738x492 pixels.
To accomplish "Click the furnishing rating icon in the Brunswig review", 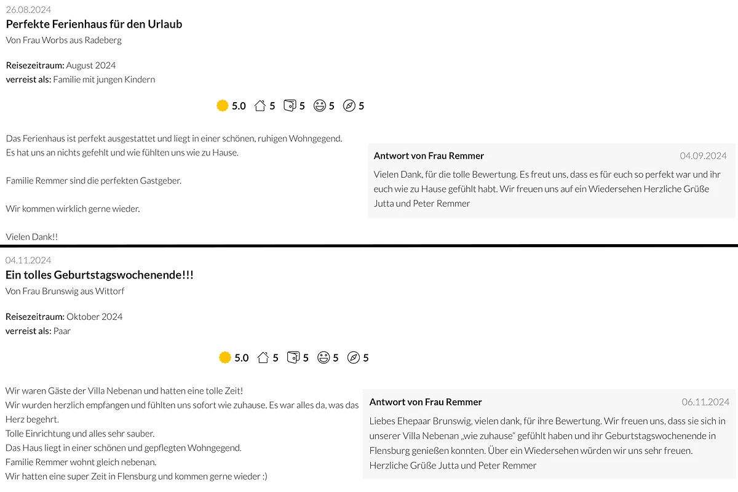I will [x=293, y=357].
